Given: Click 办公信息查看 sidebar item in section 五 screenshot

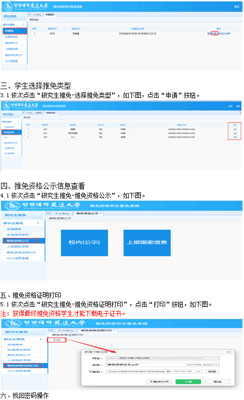Looking at the screenshot, I should tap(19, 371).
